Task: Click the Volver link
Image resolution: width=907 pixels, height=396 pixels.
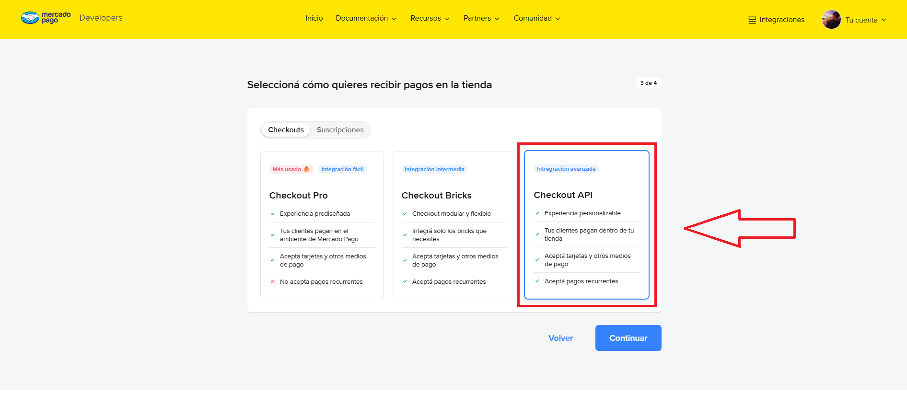Action: point(560,338)
